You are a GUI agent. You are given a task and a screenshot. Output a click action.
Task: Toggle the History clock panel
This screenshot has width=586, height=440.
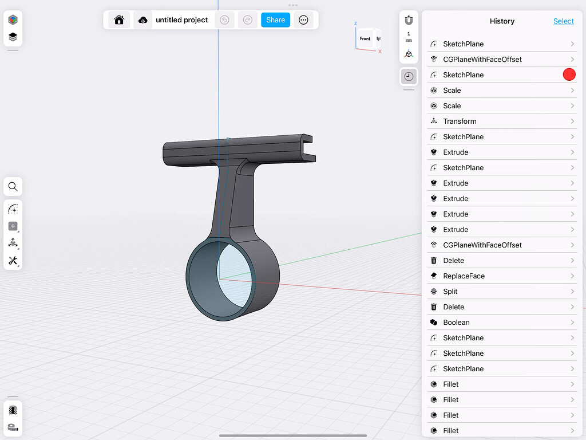coord(409,76)
